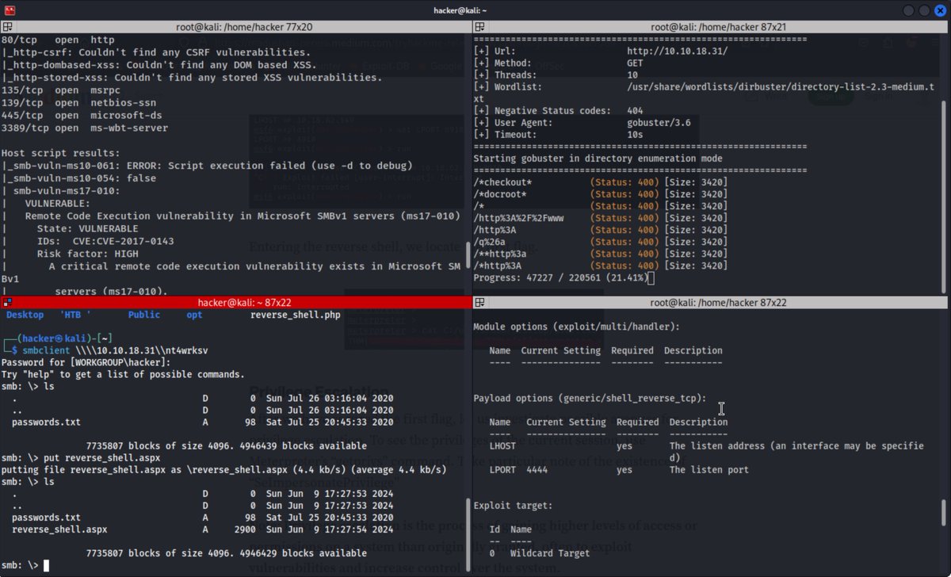Place cursor at smb: \> prompt at bottom
Viewport: 951px width, 577px height.
(x=47, y=565)
